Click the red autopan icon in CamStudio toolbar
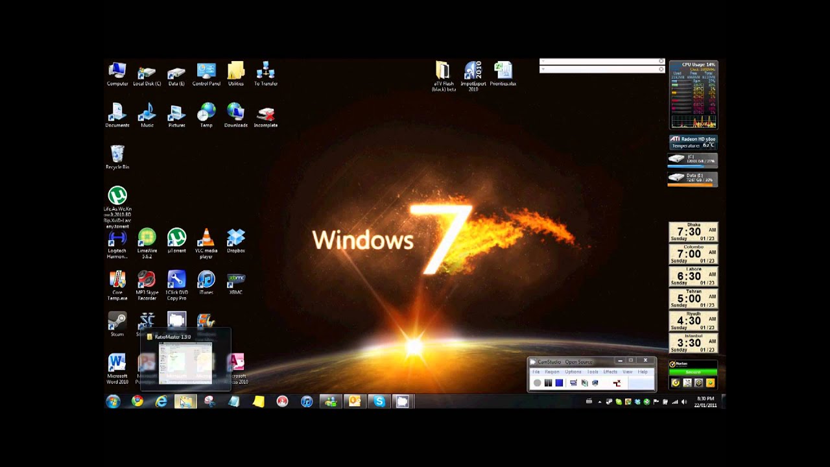Viewport: 830px width, 467px height. (617, 383)
